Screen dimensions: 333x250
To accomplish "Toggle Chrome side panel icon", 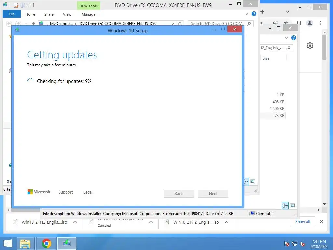I will click(x=299, y=23).
